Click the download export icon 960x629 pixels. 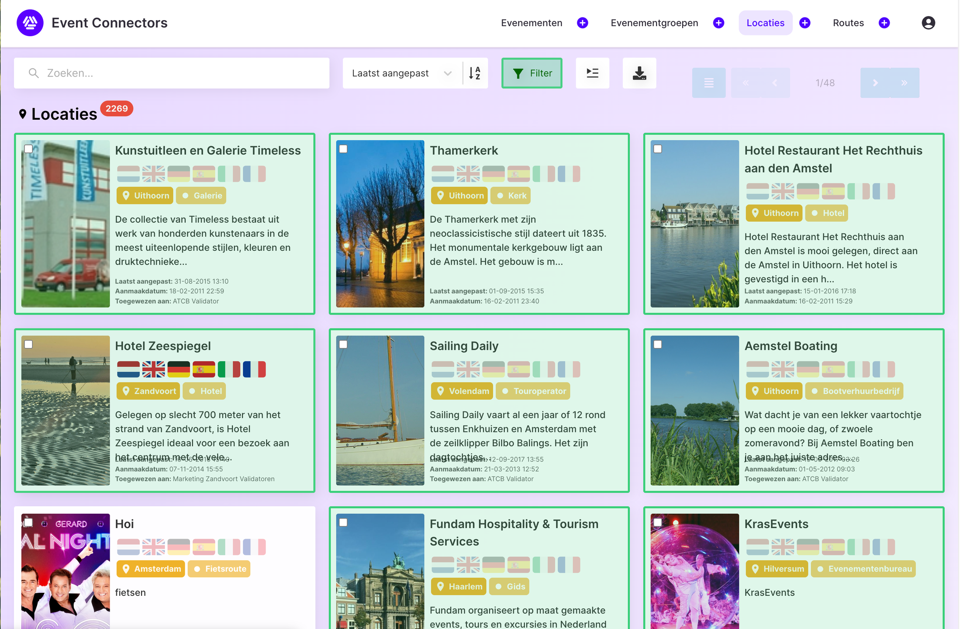click(639, 73)
